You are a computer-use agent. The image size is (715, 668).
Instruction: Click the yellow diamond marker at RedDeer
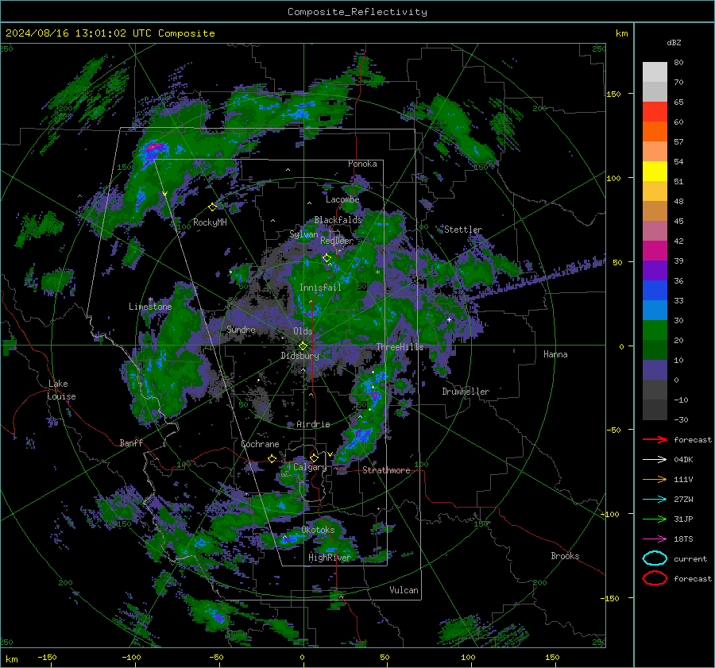(327, 258)
